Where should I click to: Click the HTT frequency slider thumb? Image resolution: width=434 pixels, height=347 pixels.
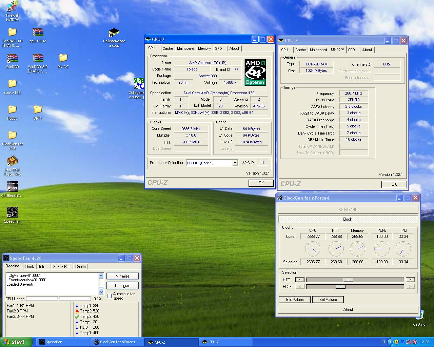click(x=348, y=280)
